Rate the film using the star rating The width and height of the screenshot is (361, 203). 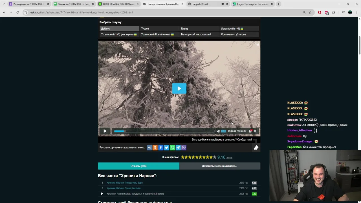(x=199, y=157)
